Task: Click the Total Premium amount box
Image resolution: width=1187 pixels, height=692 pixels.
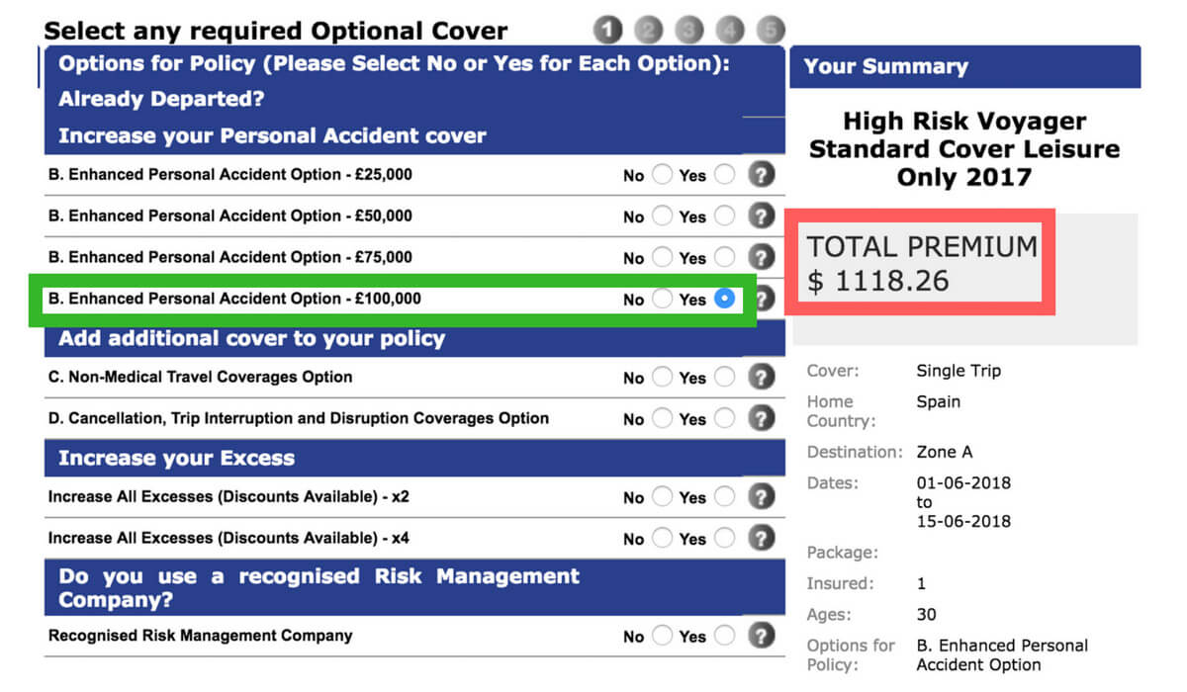Action: tap(920, 262)
